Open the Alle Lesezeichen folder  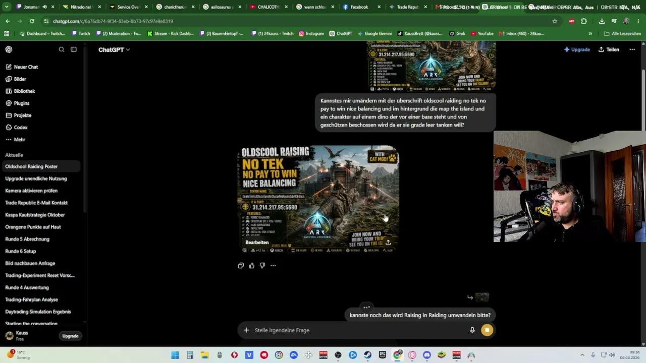[622, 34]
